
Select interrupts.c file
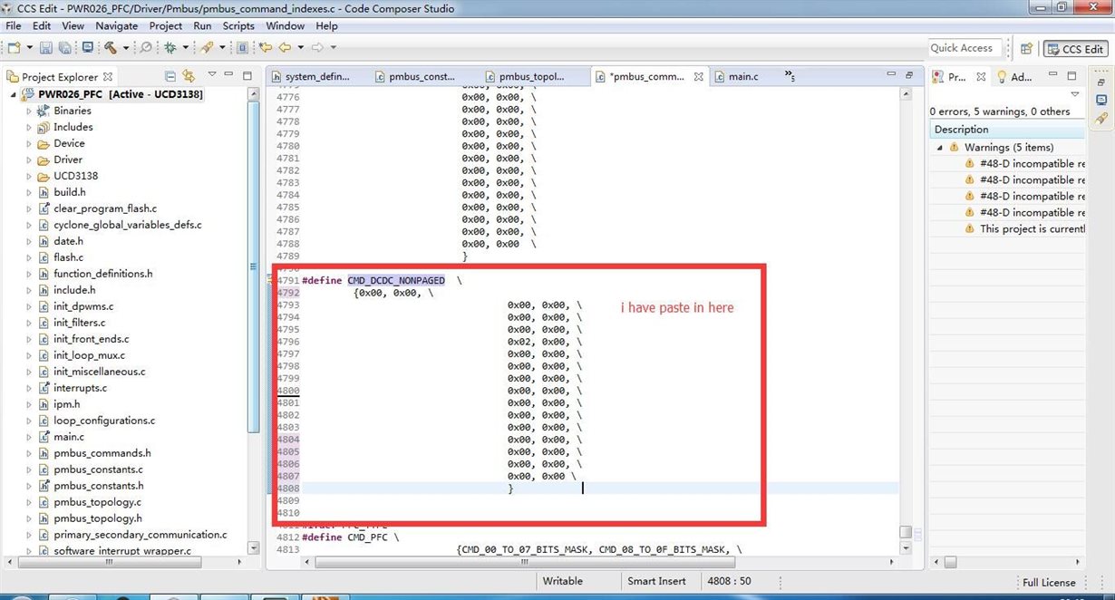coord(80,388)
